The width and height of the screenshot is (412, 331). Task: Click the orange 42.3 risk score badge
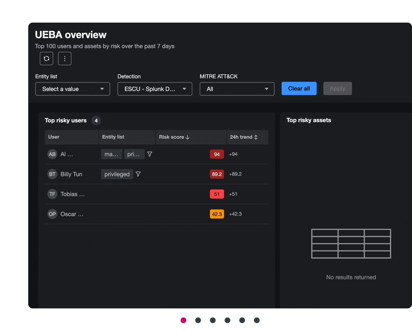pyautogui.click(x=217, y=214)
